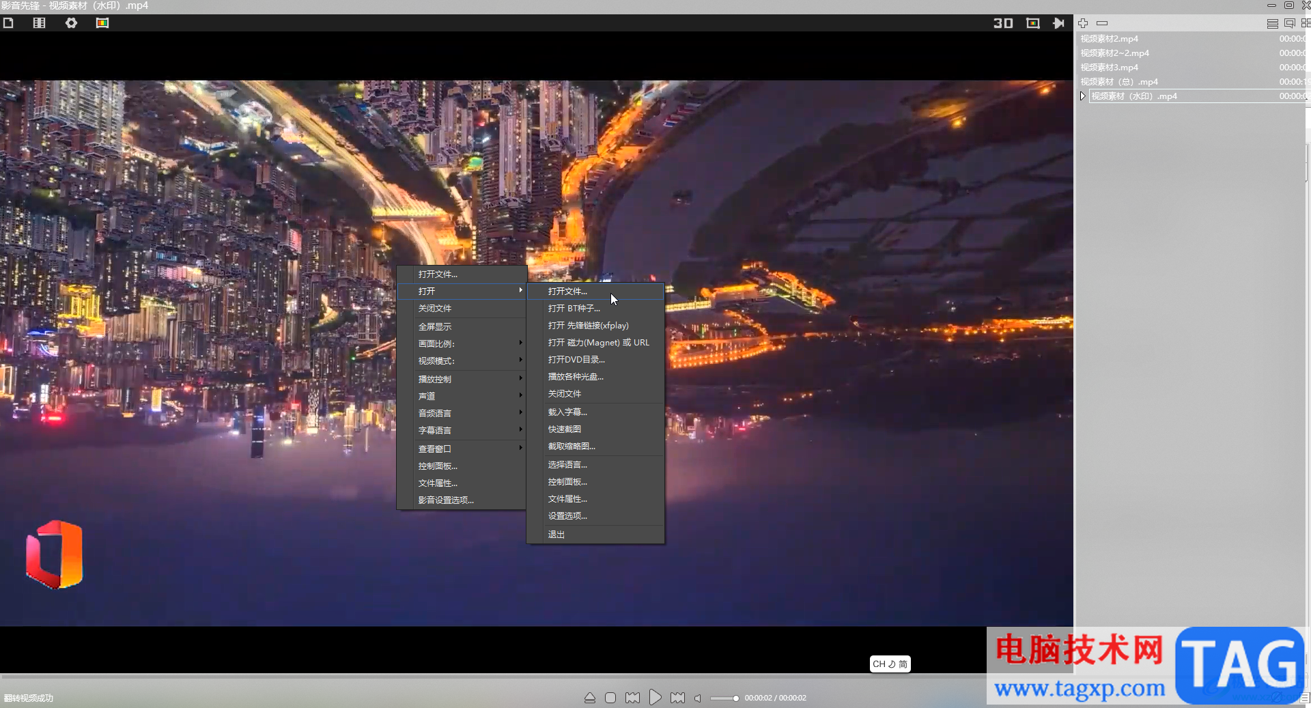Stop playback with the square stop button
This screenshot has width=1311, height=708.
(x=610, y=698)
